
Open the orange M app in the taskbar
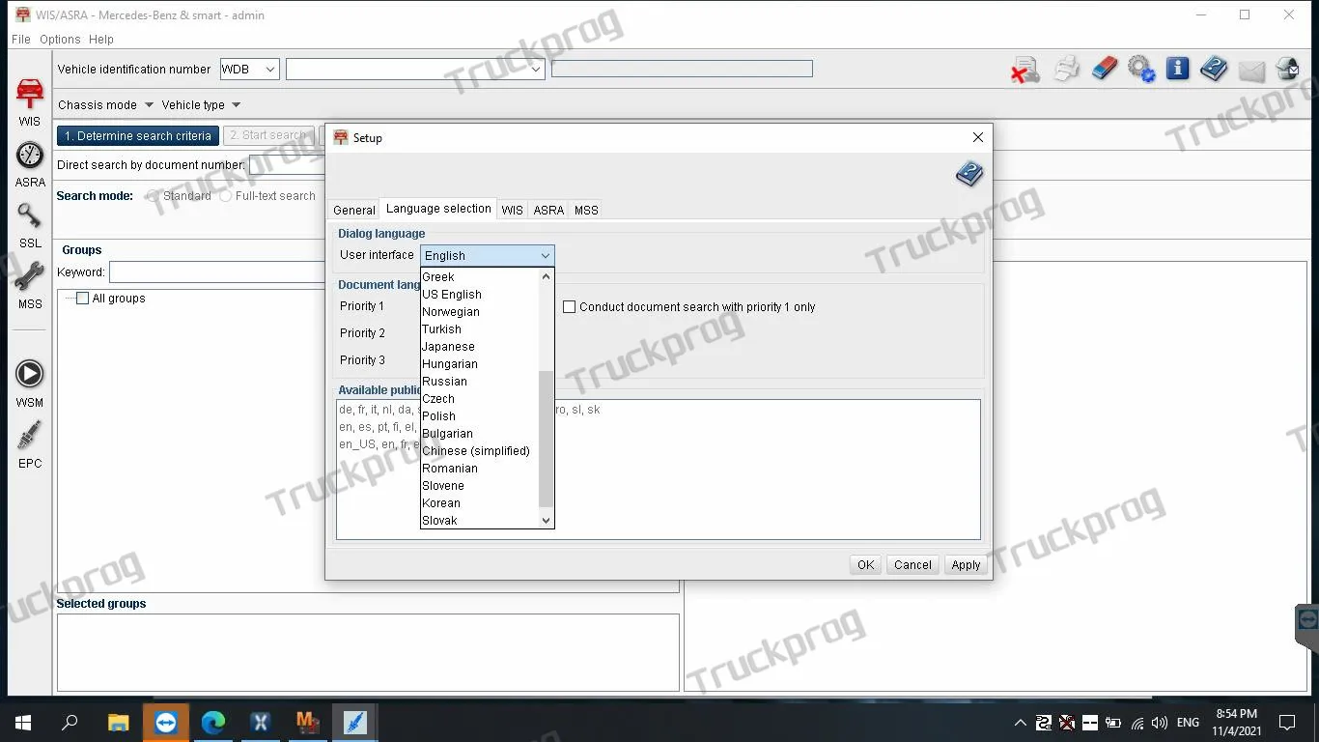tap(307, 722)
